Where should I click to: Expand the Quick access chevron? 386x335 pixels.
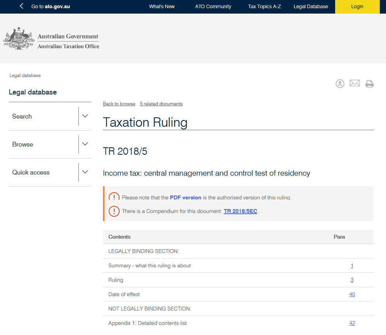click(x=85, y=172)
